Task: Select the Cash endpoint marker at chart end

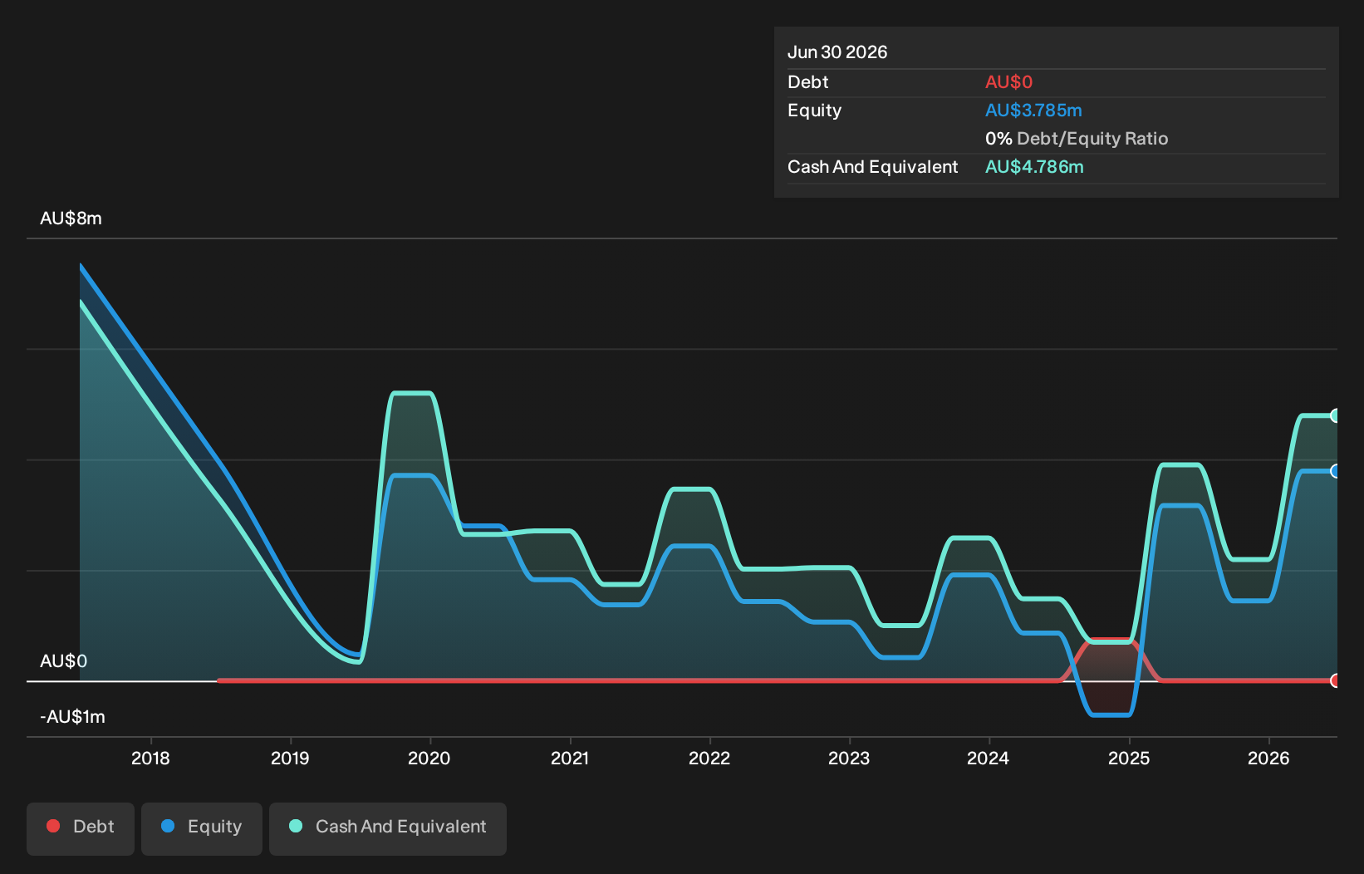Action: click(x=1335, y=415)
